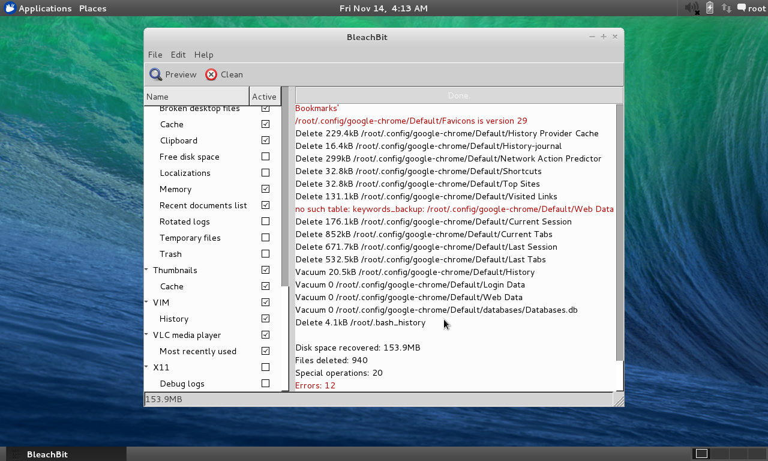Enable the Localizations checkbox

pyautogui.click(x=265, y=172)
